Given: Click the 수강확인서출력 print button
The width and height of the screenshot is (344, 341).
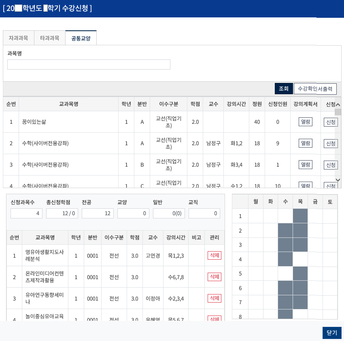Looking at the screenshot, I should coord(315,89).
